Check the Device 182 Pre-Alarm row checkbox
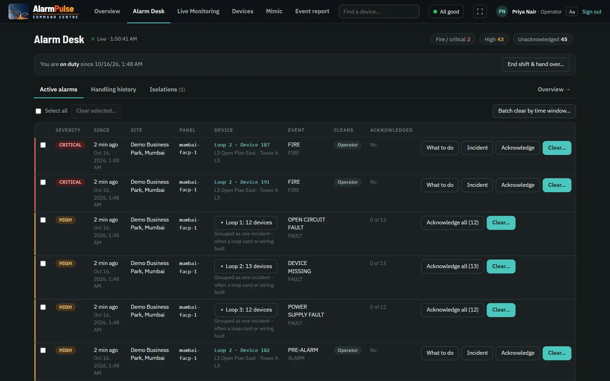 pyautogui.click(x=43, y=350)
